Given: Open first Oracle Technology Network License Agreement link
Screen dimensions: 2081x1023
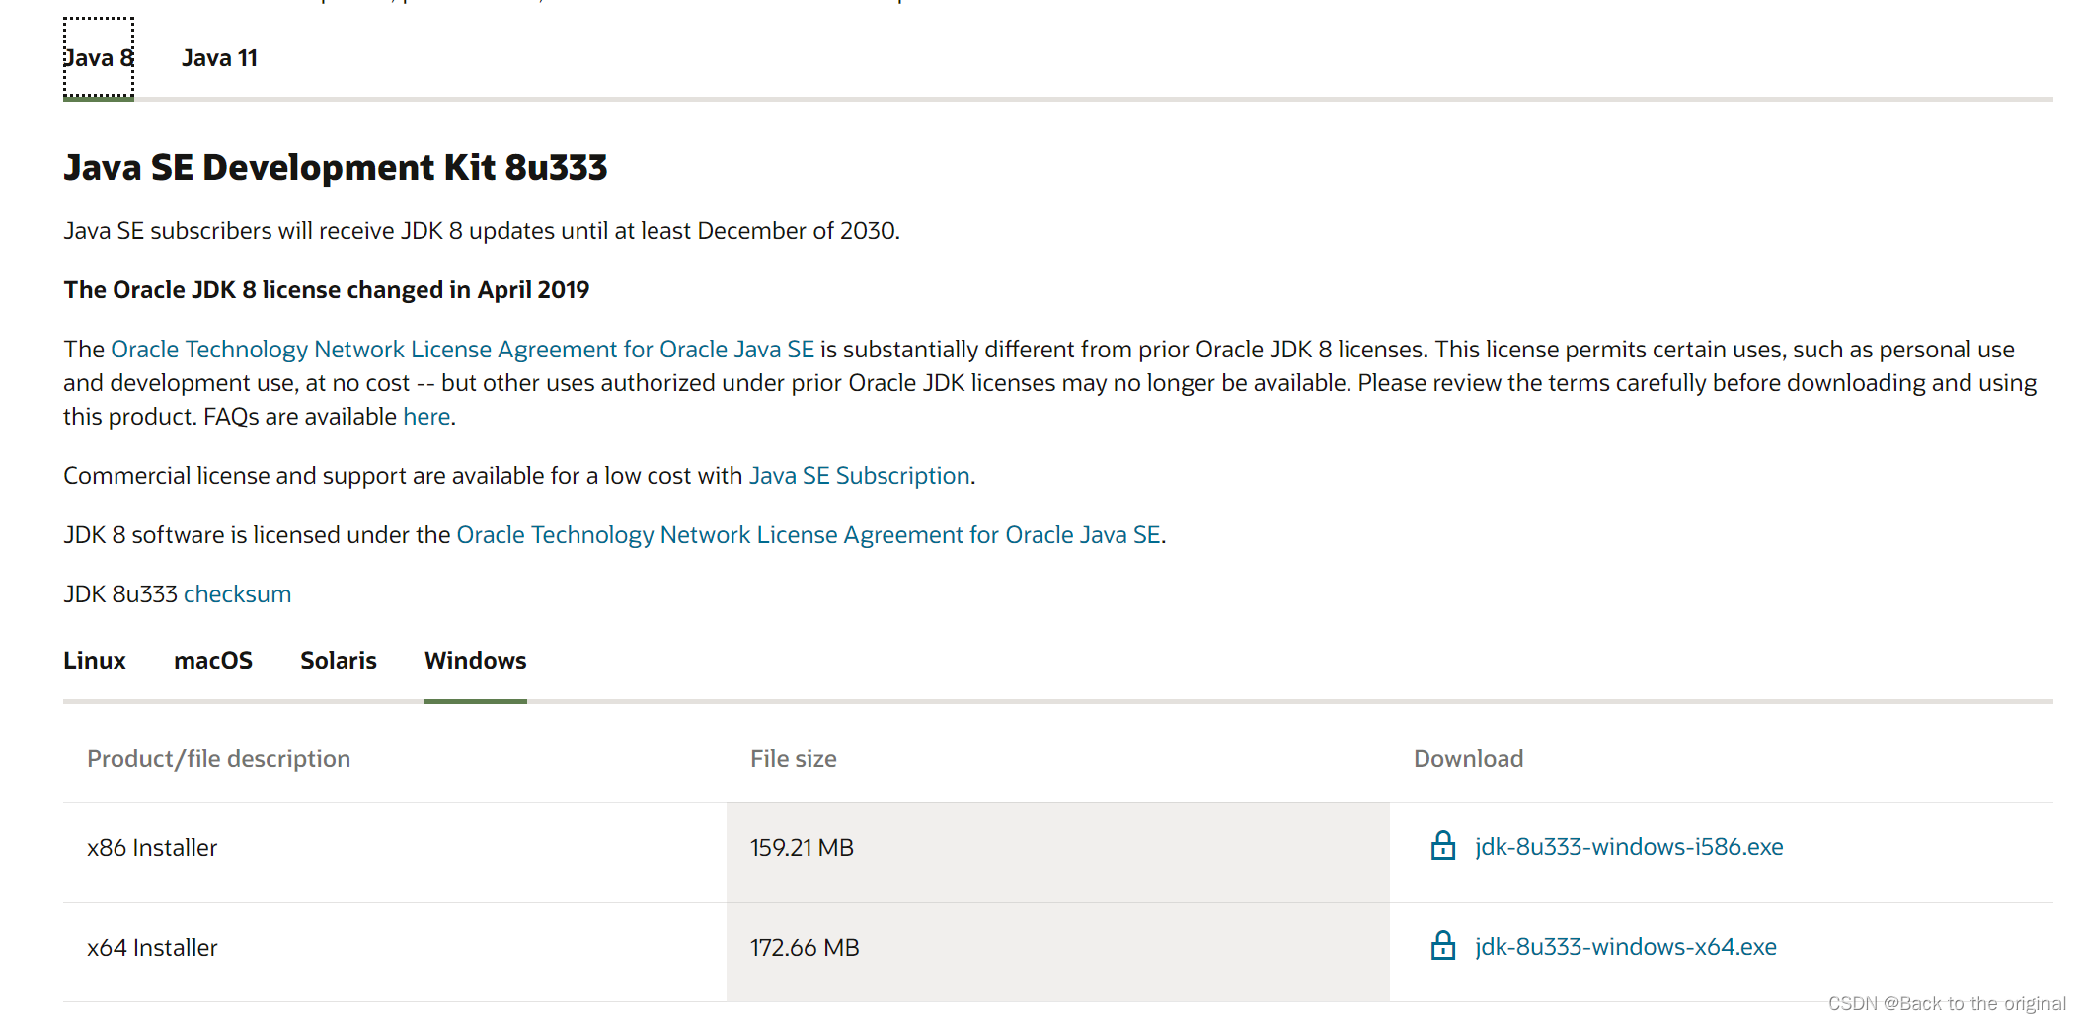Looking at the screenshot, I should click(462, 350).
